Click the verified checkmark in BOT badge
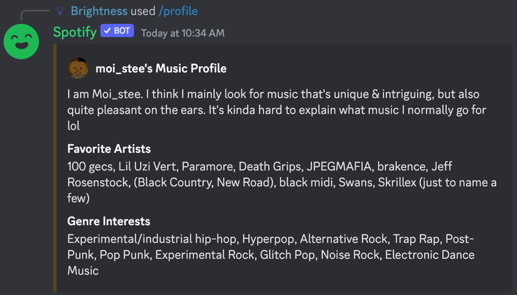This screenshot has width=517, height=295. (107, 30)
